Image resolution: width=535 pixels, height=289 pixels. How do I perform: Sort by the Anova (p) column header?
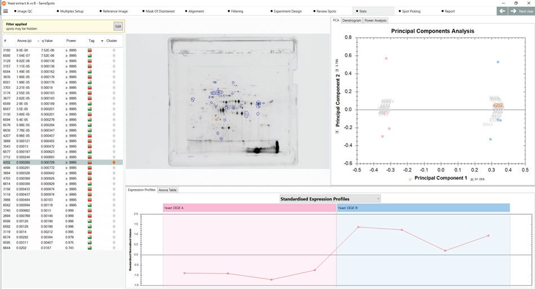24,40
